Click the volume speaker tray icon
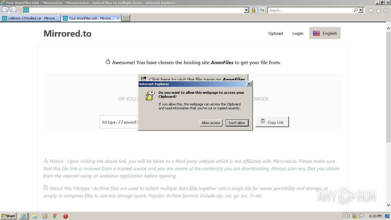Image resolution: width=391 pixels, height=220 pixels. 347,216
